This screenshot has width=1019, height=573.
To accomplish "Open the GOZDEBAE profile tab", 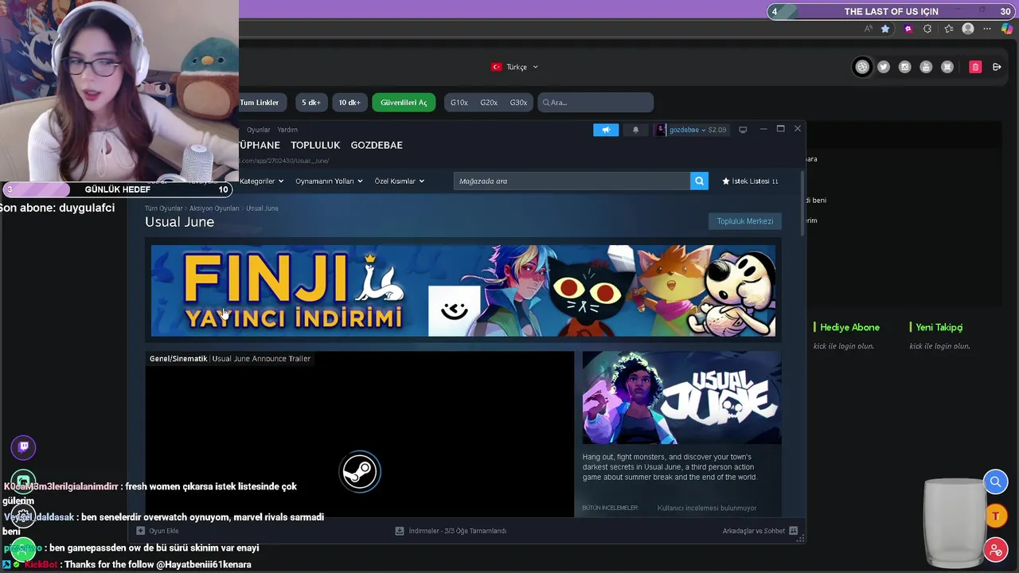I will pos(377,145).
